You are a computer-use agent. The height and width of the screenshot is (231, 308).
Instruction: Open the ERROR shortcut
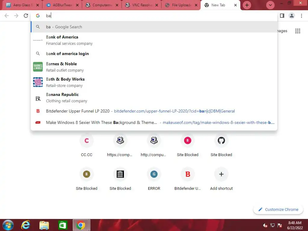pos(154,179)
